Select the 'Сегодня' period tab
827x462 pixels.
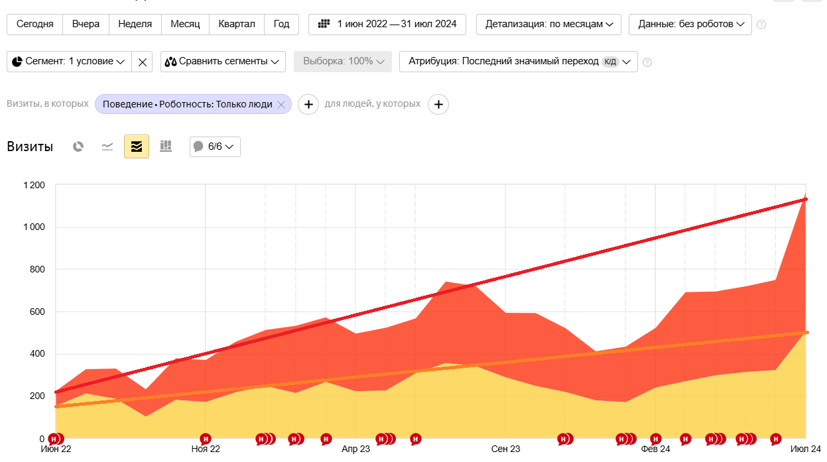point(35,25)
